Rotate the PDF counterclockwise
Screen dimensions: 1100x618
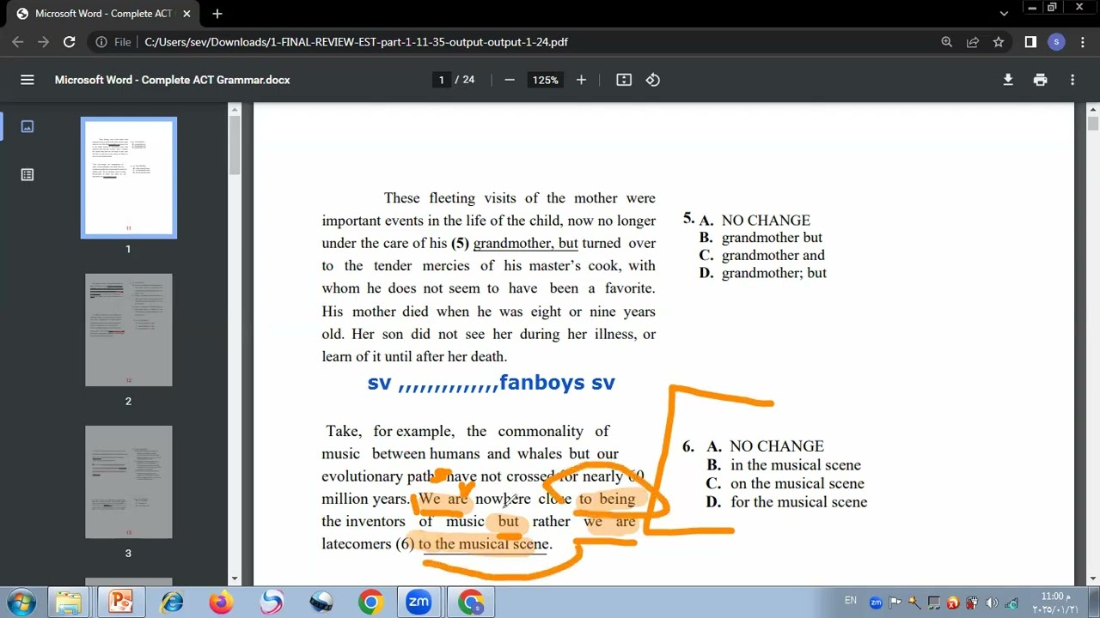click(x=653, y=80)
